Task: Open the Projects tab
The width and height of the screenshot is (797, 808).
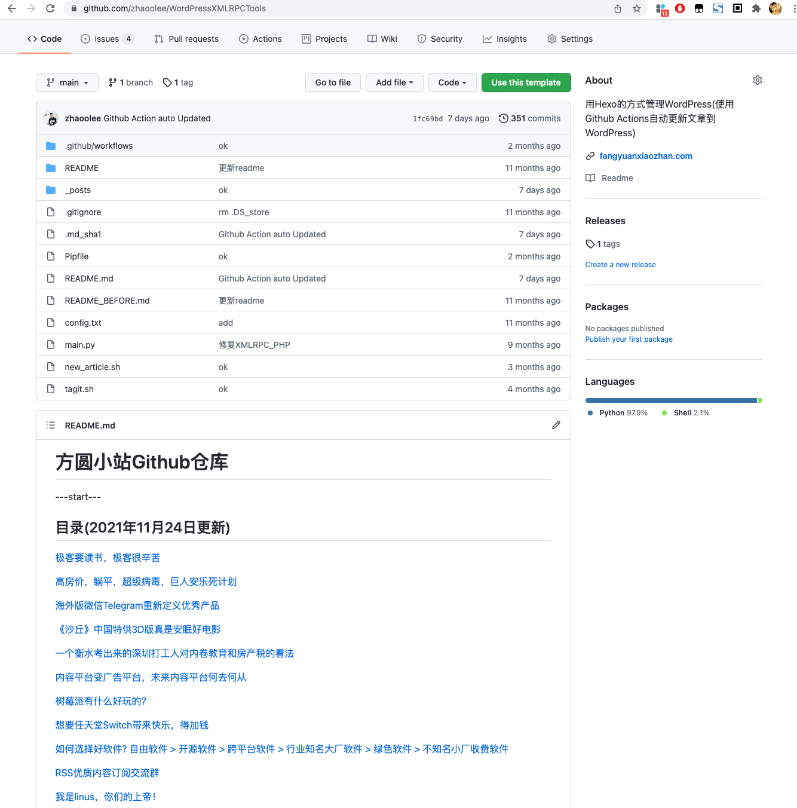Action: click(324, 39)
